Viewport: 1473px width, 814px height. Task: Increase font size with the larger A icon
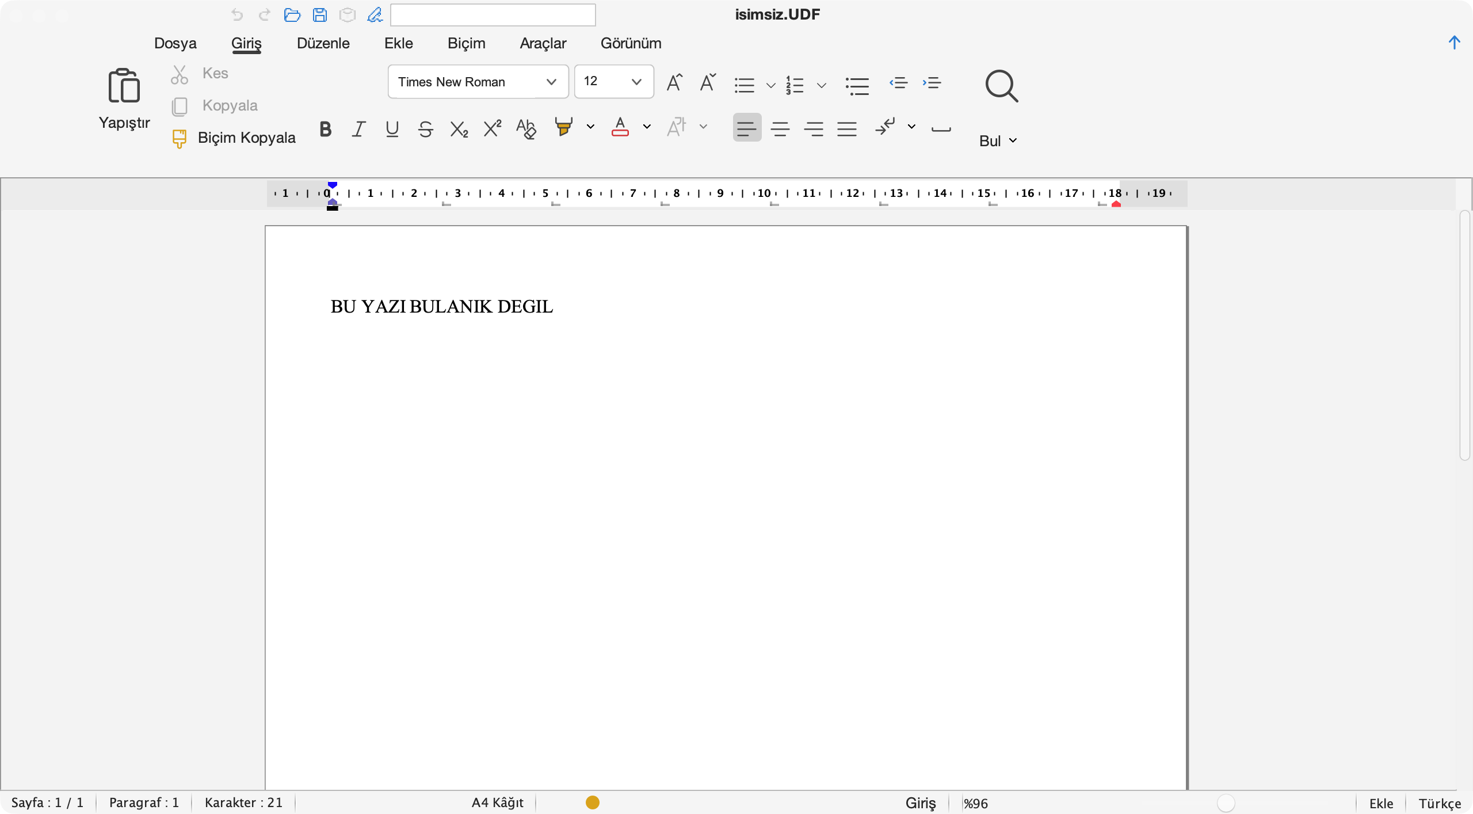[x=674, y=82]
